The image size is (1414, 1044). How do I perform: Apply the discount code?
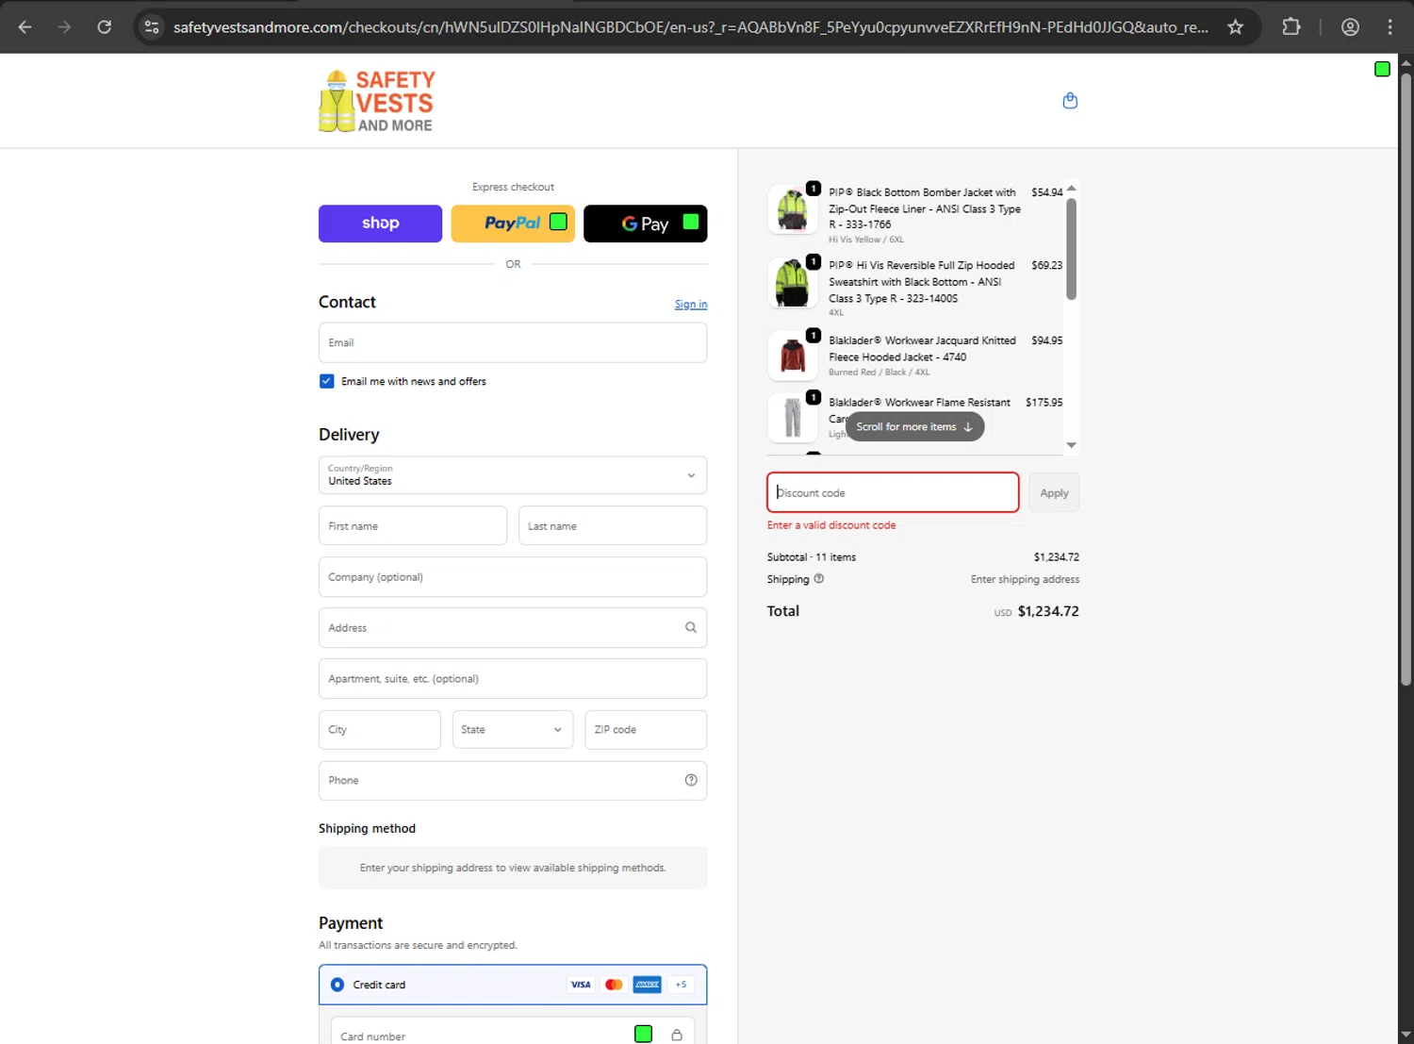1054,493
